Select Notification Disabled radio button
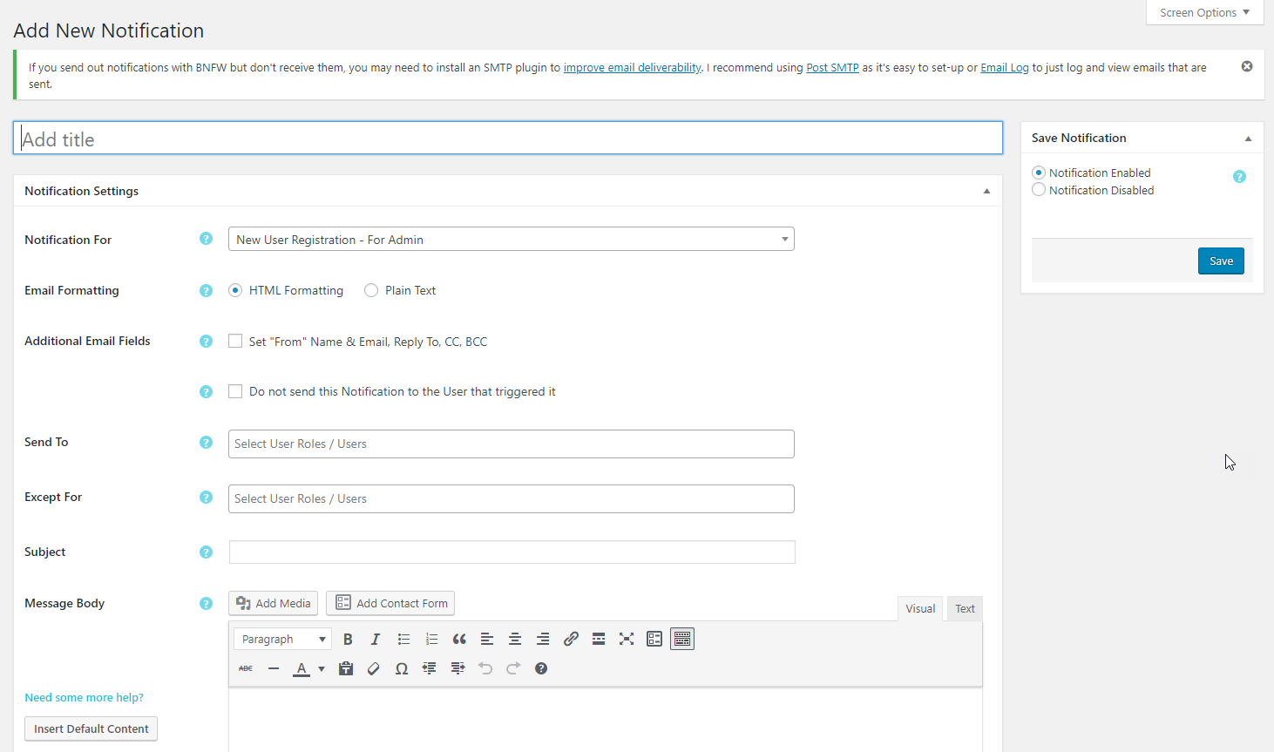Image resolution: width=1274 pixels, height=752 pixels. coord(1039,190)
